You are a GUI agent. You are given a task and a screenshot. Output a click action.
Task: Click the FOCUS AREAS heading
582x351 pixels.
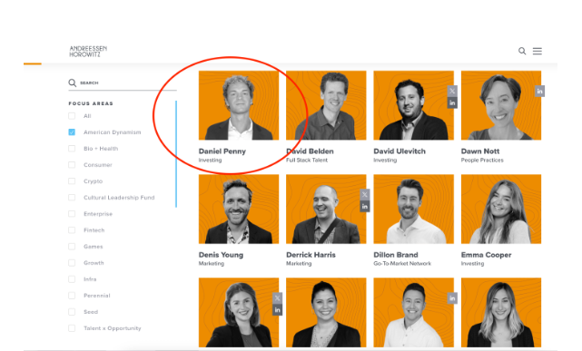point(91,103)
